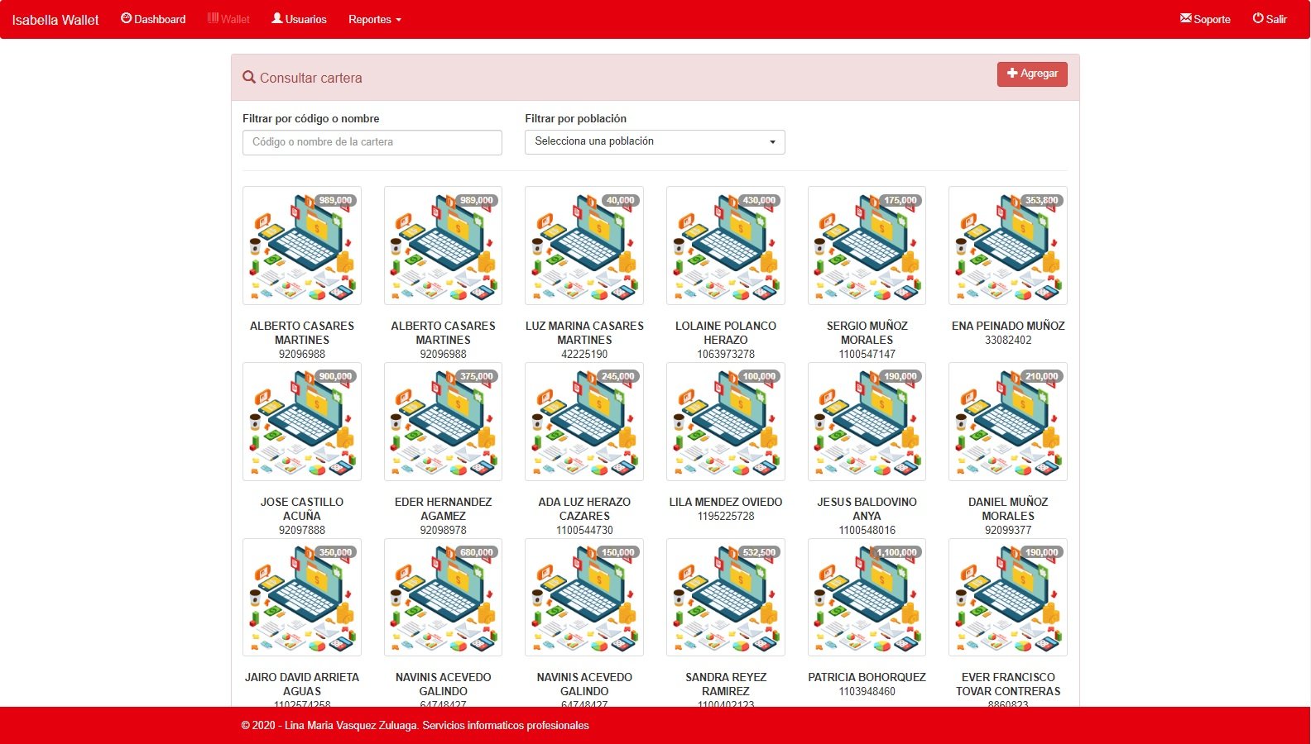Open Daniel Muñoz Morales wallet thumbnail
Image resolution: width=1311 pixels, height=744 pixels.
1007,422
